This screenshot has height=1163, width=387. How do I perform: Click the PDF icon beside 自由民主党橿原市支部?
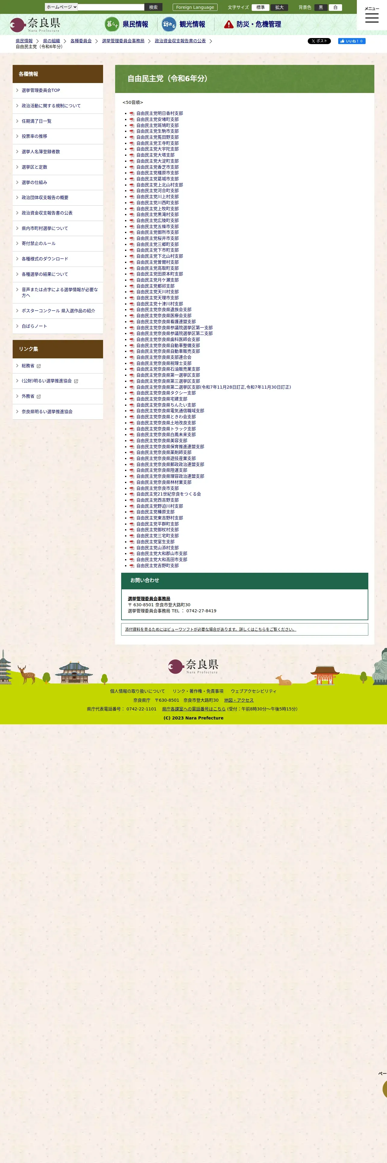tap(132, 173)
